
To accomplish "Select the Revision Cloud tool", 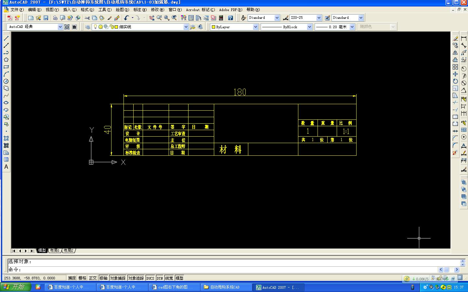I will (6, 88).
